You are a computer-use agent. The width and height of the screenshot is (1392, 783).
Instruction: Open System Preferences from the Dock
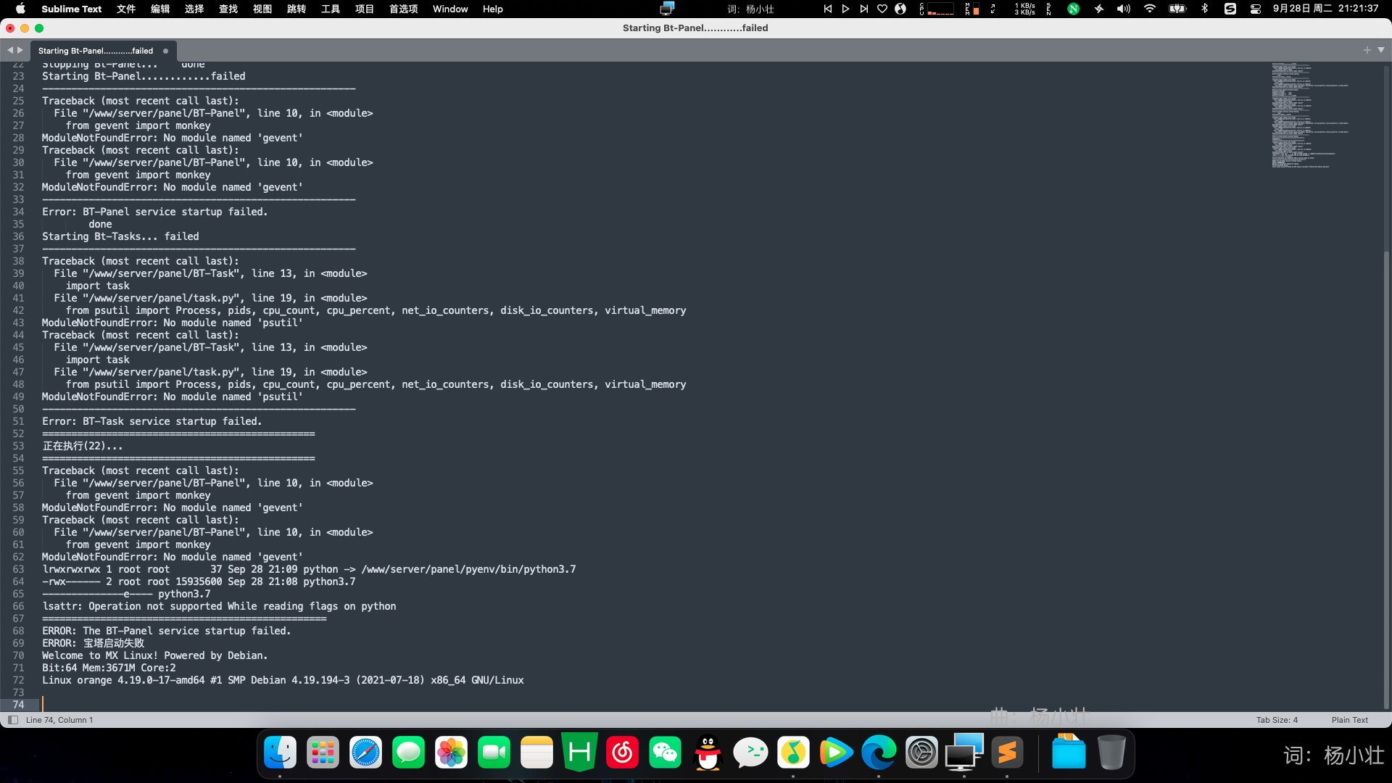pyautogui.click(x=921, y=753)
